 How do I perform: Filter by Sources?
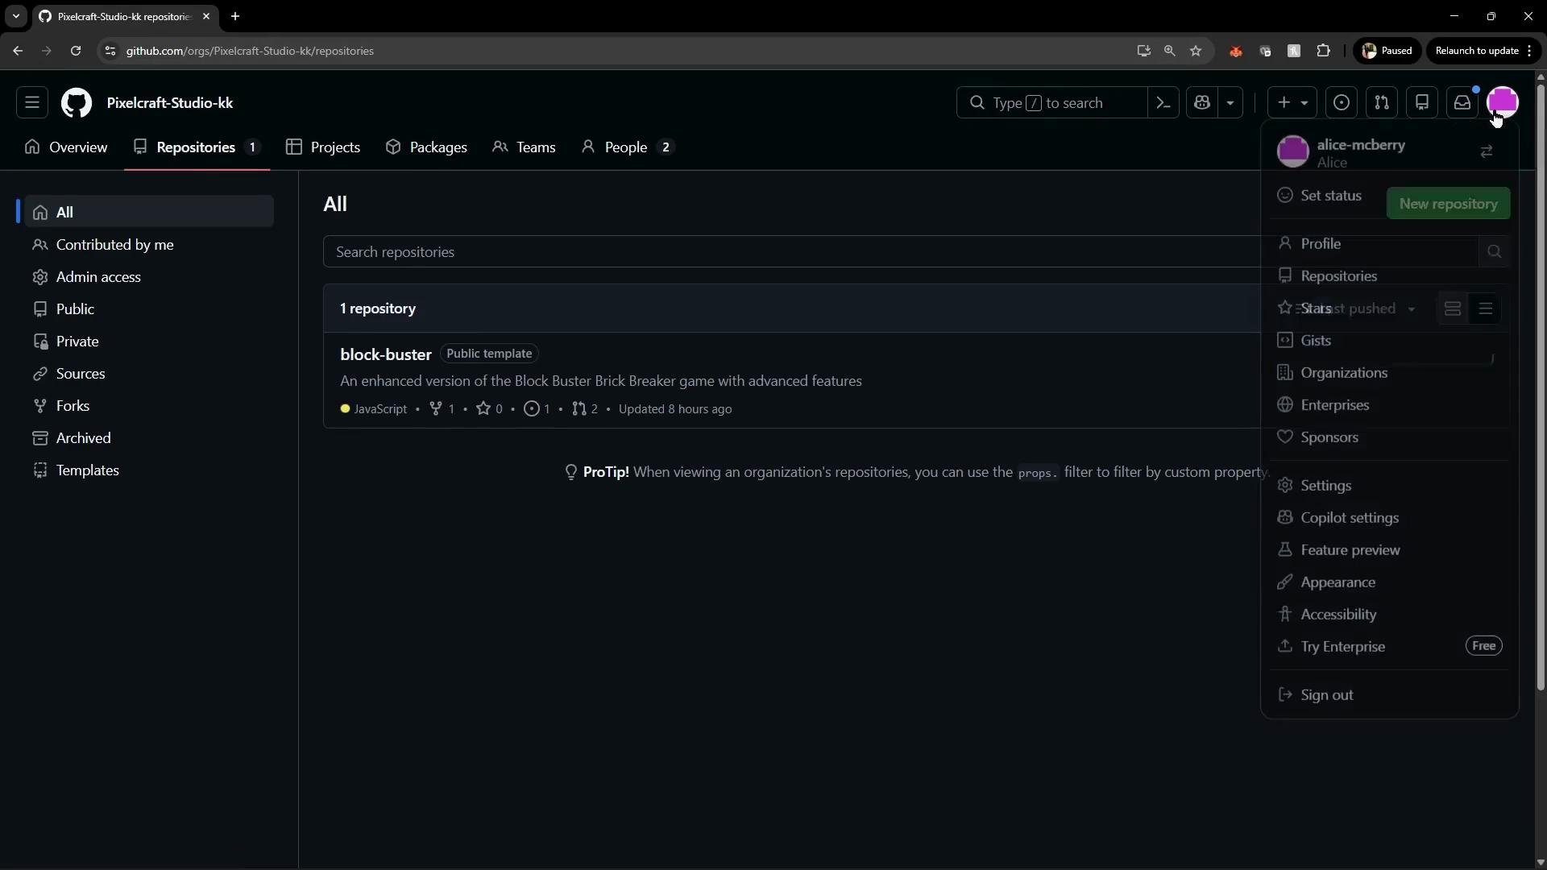[x=149, y=373]
